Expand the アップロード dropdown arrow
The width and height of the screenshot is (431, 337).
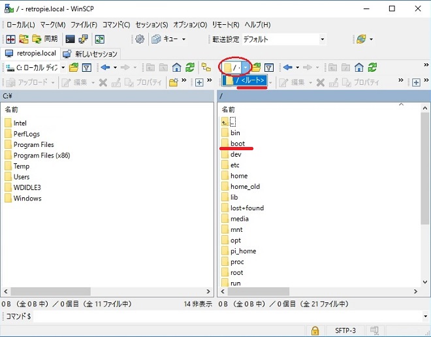point(53,82)
